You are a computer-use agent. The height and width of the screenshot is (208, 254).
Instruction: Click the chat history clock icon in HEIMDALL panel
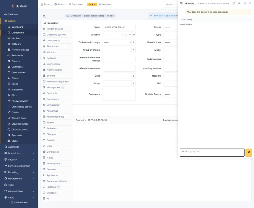[234, 3]
